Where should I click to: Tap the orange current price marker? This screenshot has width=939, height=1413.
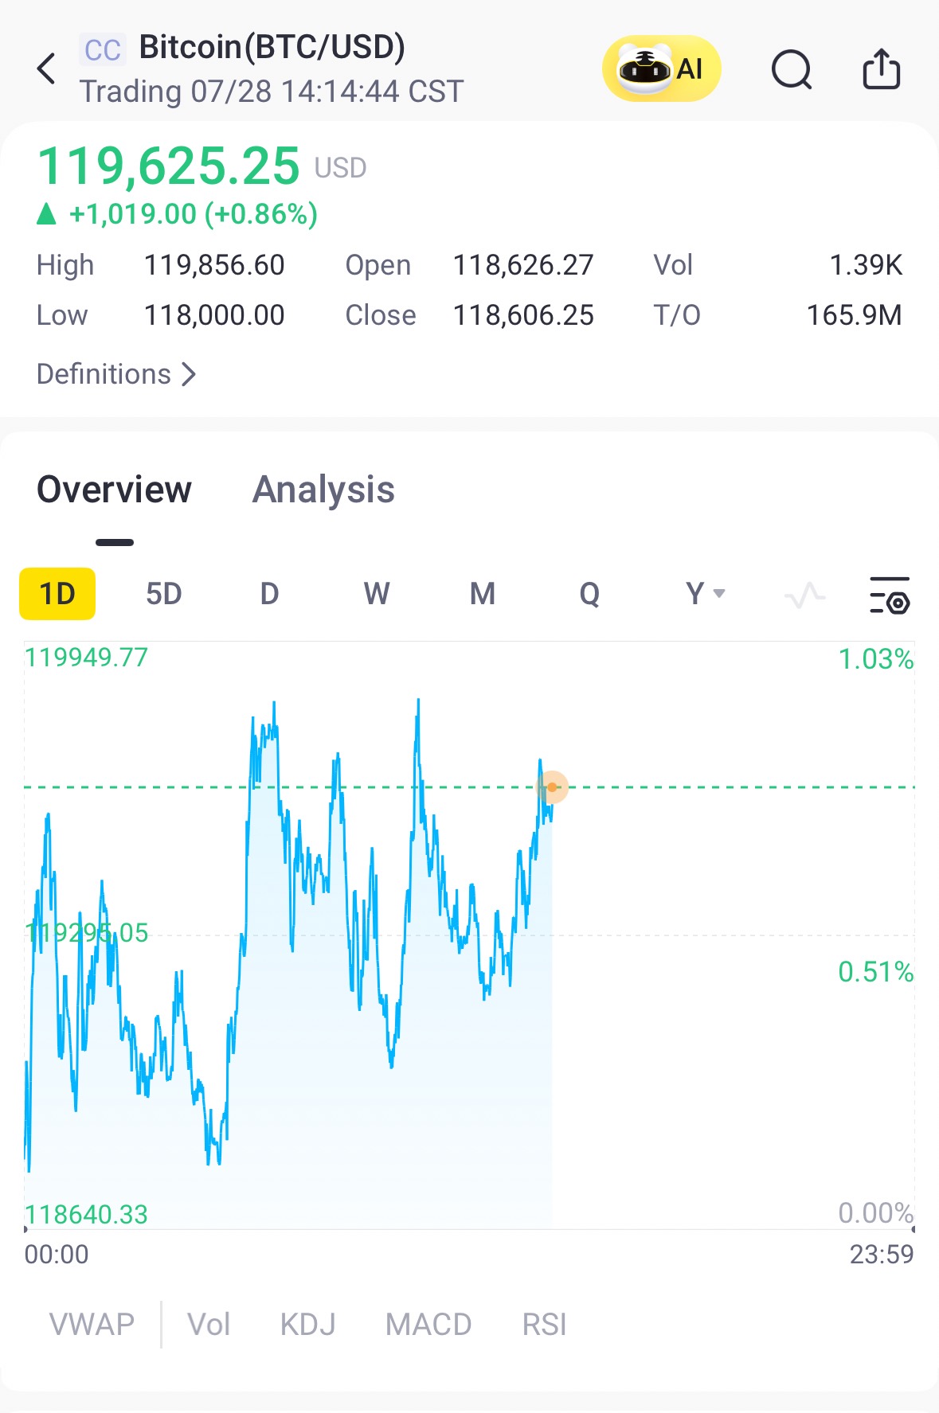pyautogui.click(x=552, y=787)
